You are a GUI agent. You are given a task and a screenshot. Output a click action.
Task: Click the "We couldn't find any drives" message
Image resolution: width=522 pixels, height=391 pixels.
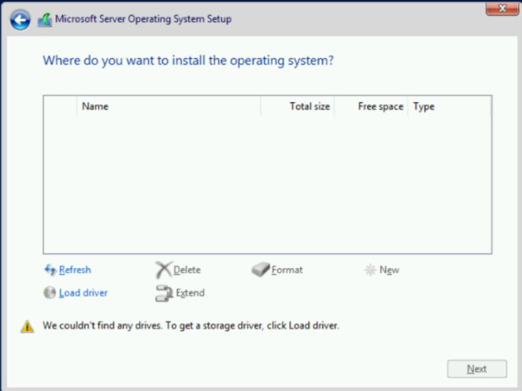[x=191, y=325]
